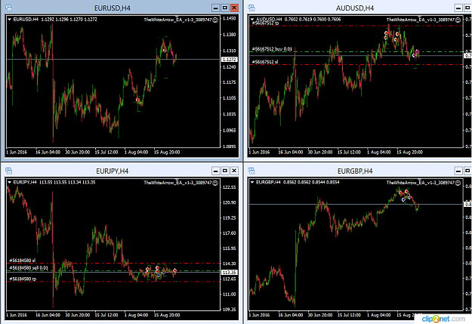Image resolution: width=472 pixels, height=324 pixels.
Task: Click the red trade arrow marker in EURUSD chart
Action: pyautogui.click(x=137, y=100)
